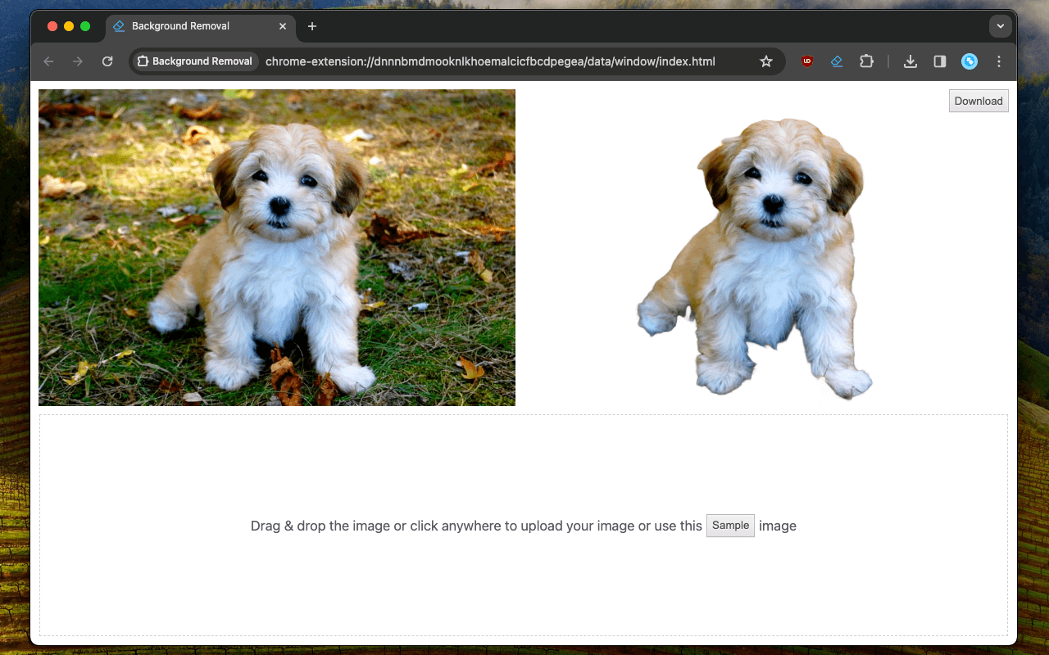
Task: Toggle the browser side panel icon
Action: pyautogui.click(x=940, y=61)
